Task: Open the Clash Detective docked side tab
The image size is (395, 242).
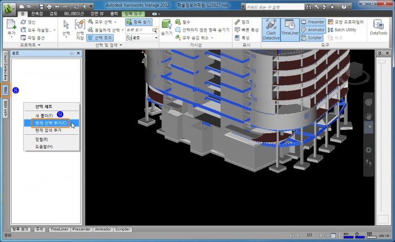Action: pos(6,65)
